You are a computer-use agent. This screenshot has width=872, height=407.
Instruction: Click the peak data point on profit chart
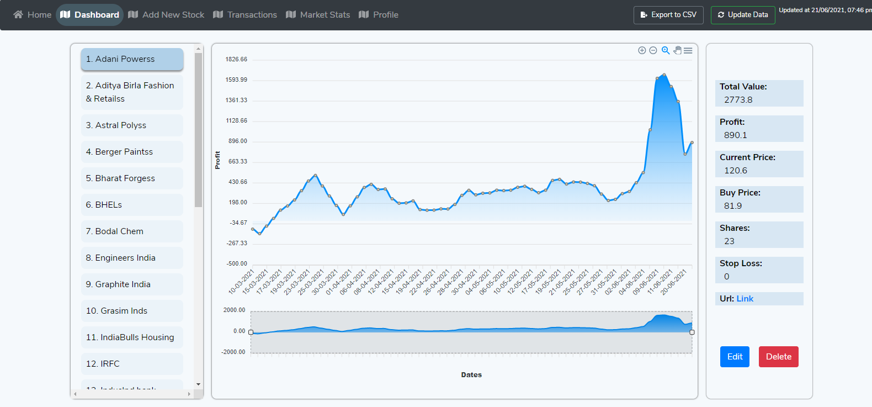[664, 75]
